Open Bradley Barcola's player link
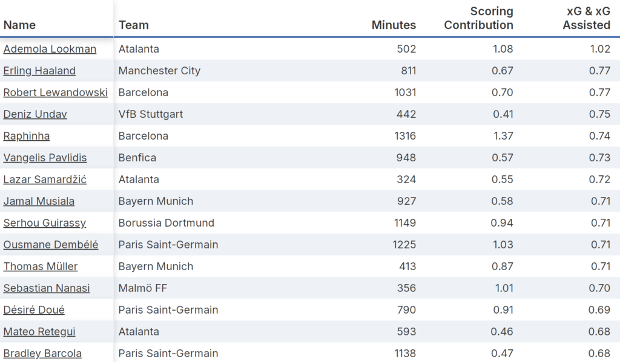This screenshot has height=362, width=620. (42, 354)
